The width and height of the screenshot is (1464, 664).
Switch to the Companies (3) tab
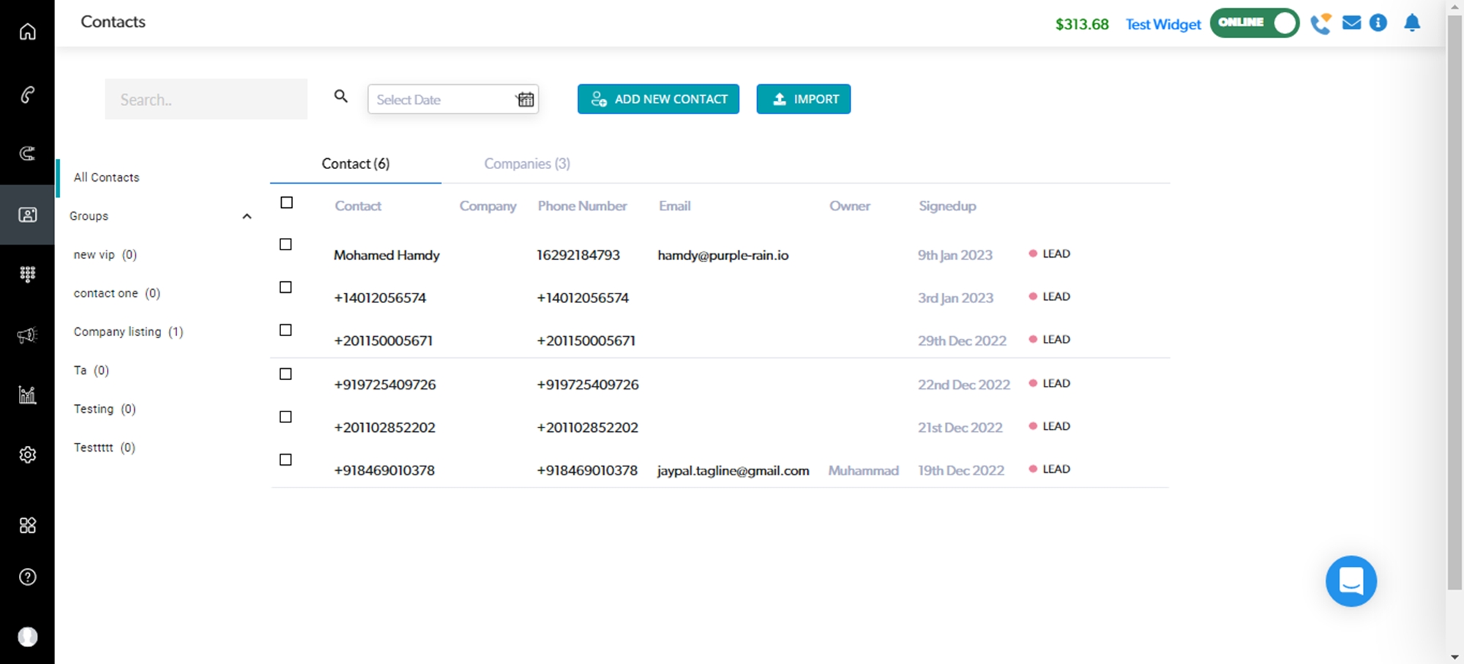pos(526,164)
